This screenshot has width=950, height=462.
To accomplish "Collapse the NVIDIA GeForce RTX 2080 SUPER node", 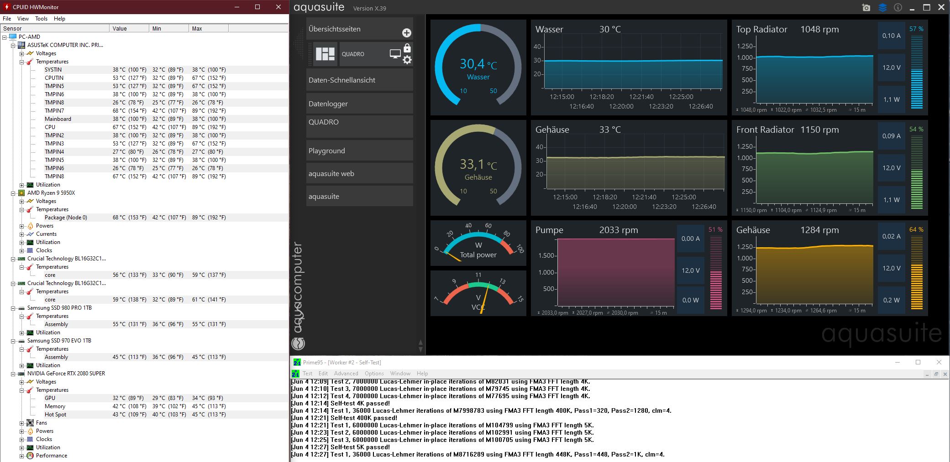I will pyautogui.click(x=13, y=374).
